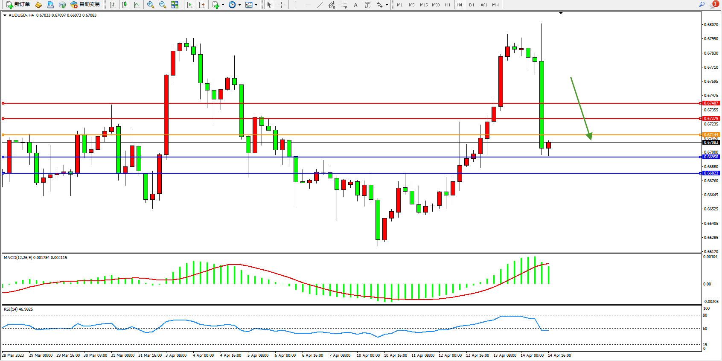Toggle chart auto scroll

pyautogui.click(x=189, y=5)
